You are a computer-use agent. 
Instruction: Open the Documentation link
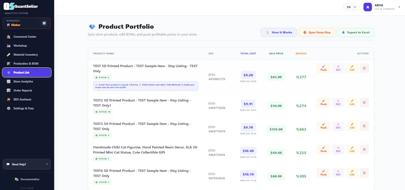coord(27,179)
